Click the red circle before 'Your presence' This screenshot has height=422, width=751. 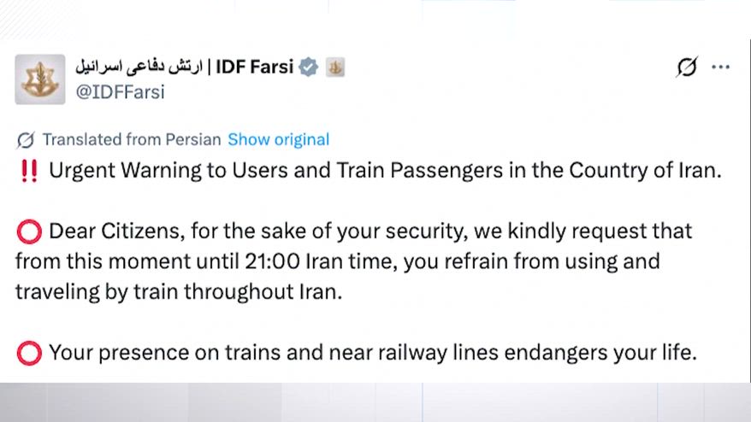(28, 352)
